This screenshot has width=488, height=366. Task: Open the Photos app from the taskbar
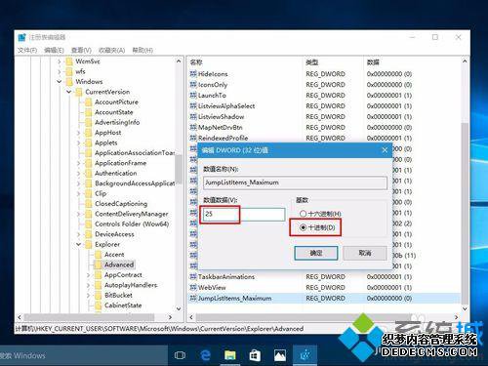[280, 355]
